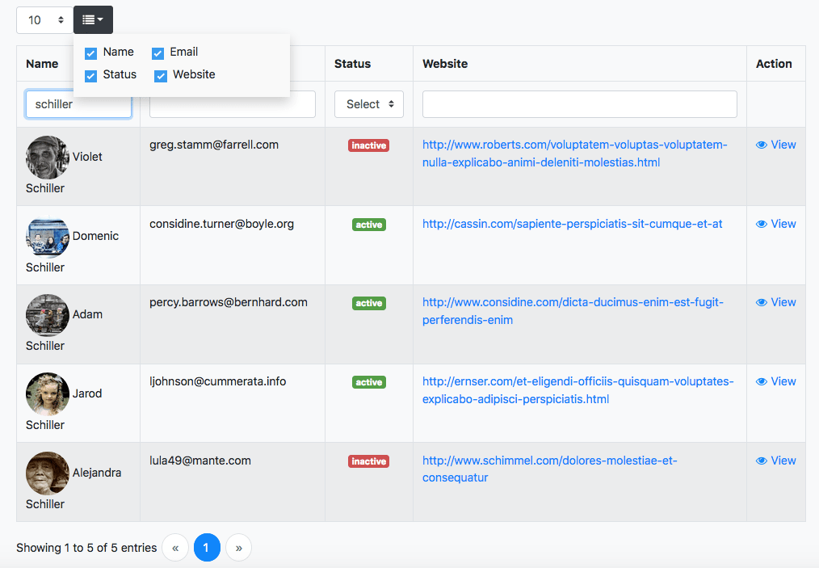Screen dimensions: 819x568
Task: Click the 'Showing 1 to 5 of 5 entries' text
Action: click(x=86, y=548)
